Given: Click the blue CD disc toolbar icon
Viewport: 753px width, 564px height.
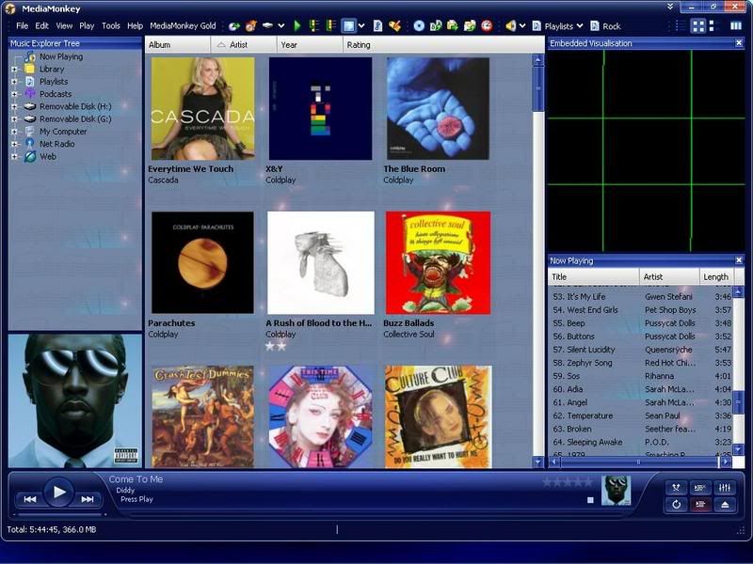Looking at the screenshot, I should tap(419, 26).
